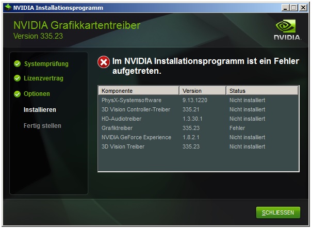Select the 3D Vision Controller-Treiber row

[x=199, y=109]
